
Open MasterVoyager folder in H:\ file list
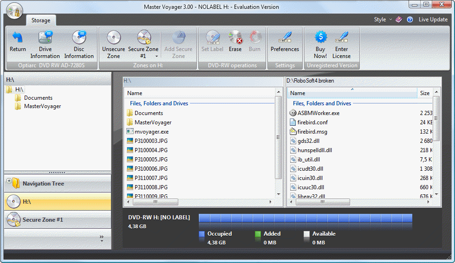(x=149, y=122)
